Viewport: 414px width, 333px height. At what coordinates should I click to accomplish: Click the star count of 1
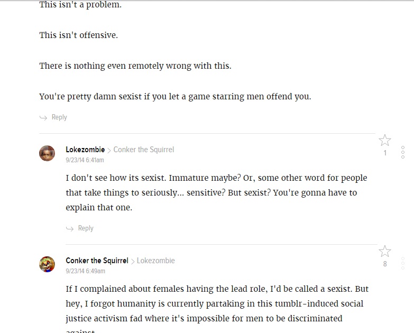pos(385,153)
